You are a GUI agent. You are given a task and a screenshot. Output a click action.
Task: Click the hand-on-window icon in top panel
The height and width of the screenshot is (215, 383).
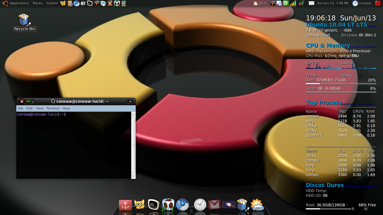pos(103,3)
